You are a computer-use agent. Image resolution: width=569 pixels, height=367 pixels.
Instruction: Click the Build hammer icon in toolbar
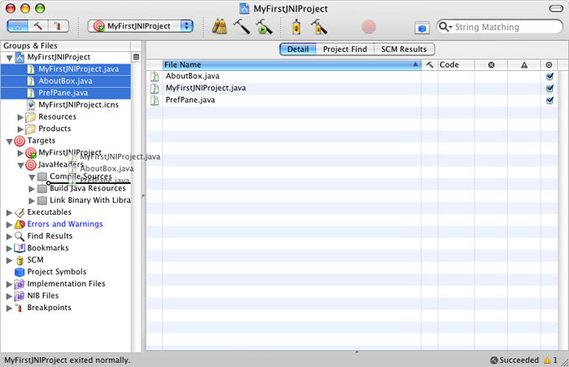point(241,27)
